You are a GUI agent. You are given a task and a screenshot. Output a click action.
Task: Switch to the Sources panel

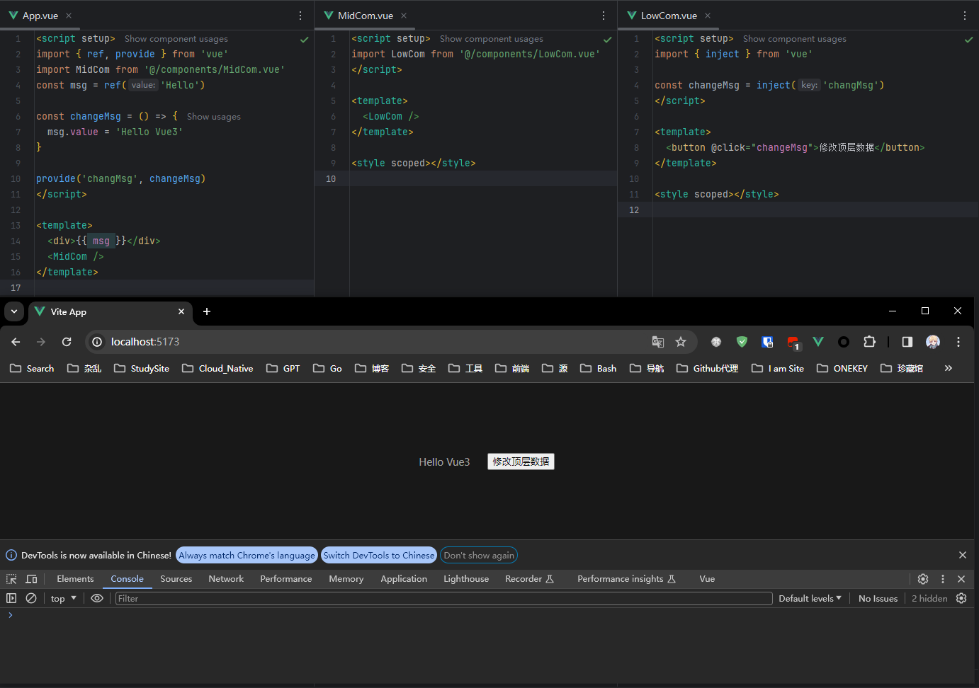[x=176, y=579]
